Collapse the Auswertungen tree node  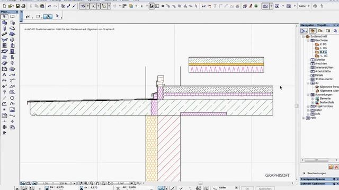point(308,95)
